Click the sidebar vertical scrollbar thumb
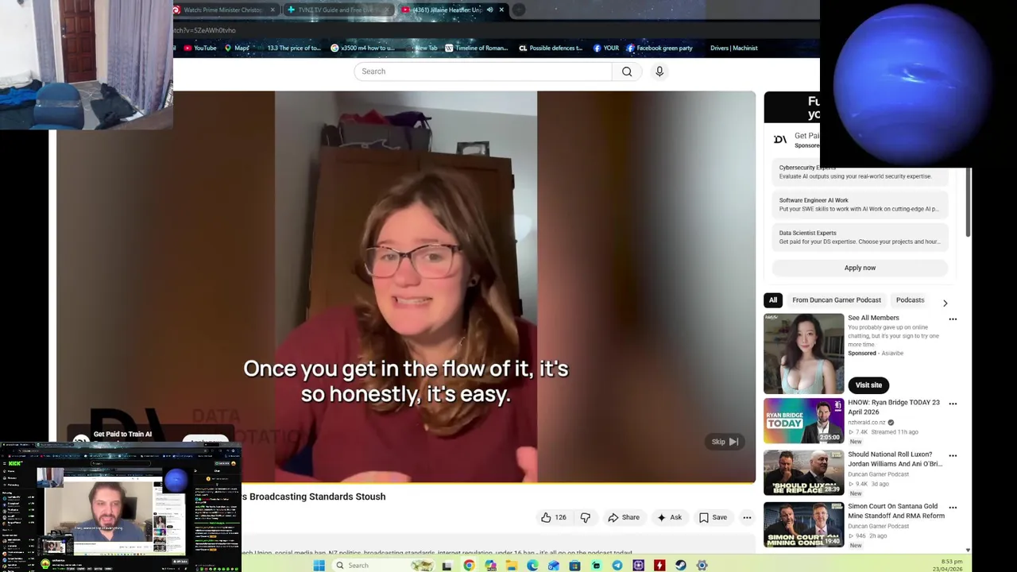1017x572 pixels. click(x=968, y=202)
